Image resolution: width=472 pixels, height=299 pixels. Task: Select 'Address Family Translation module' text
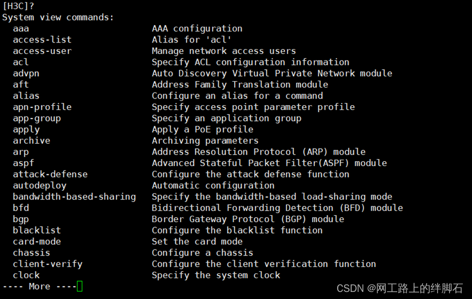tap(240, 84)
